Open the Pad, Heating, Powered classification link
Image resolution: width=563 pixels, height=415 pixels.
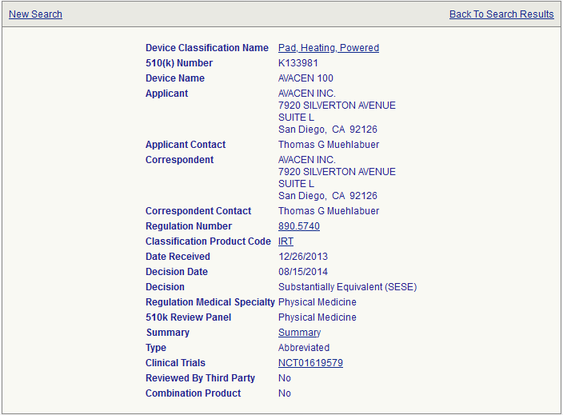pos(328,48)
